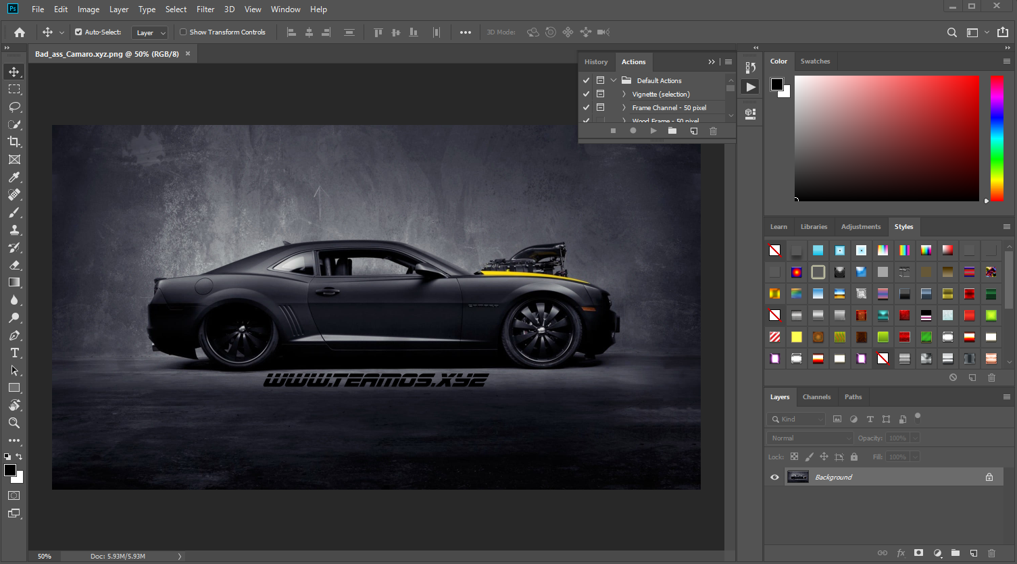Open the Normal blend mode dropdown
This screenshot has height=564, width=1017.
[x=810, y=438]
